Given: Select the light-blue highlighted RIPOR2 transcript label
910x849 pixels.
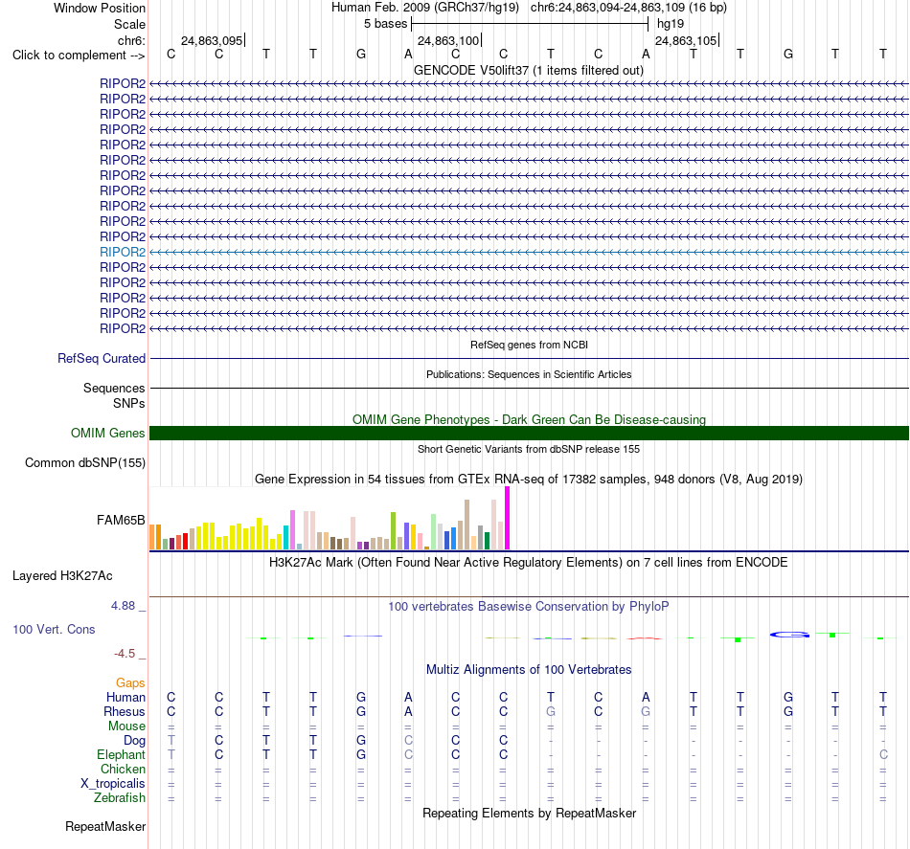Looking at the screenshot, I should click(x=123, y=252).
